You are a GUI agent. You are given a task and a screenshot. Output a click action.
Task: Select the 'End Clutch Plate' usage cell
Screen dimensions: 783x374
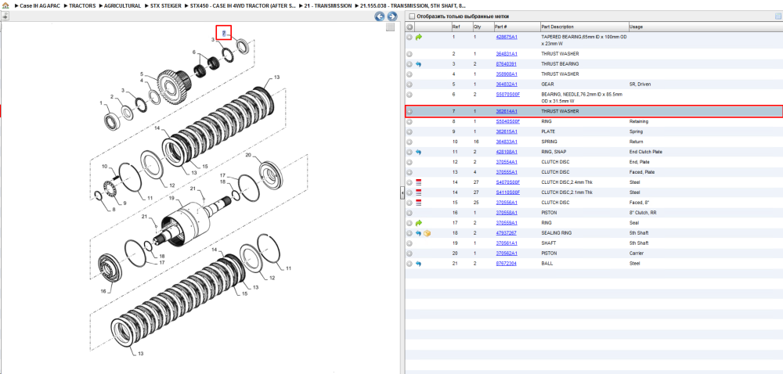(x=646, y=152)
